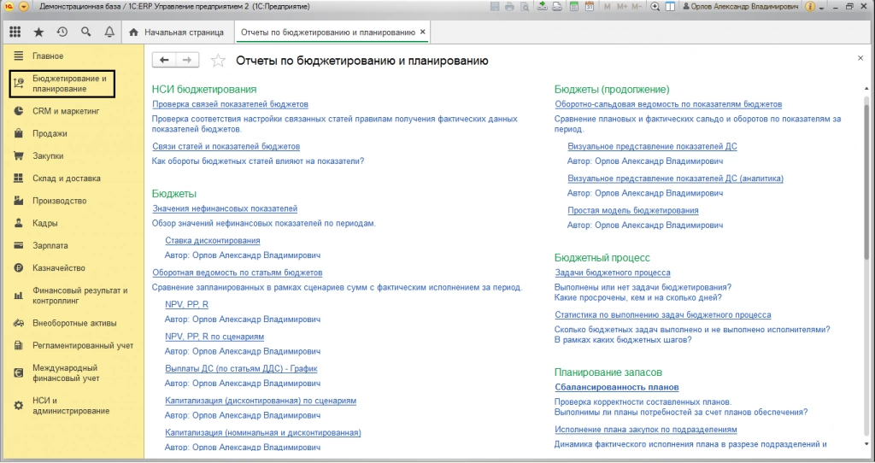Open the History clock icon
The width and height of the screenshot is (875, 463).
tap(62, 32)
